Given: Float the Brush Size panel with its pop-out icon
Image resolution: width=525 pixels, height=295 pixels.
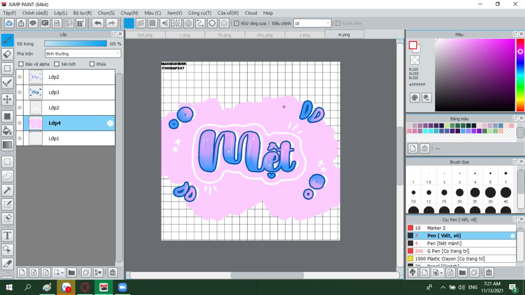Looking at the screenshot, I should [x=515, y=161].
